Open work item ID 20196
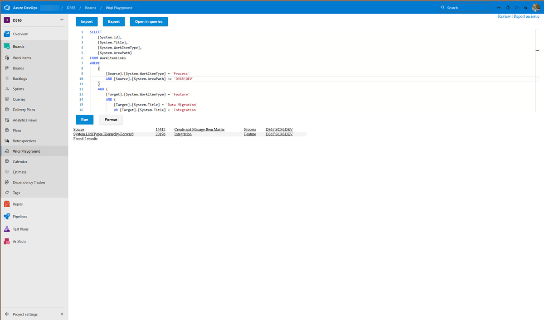Image resolution: width=544 pixels, height=320 pixels. (x=160, y=134)
